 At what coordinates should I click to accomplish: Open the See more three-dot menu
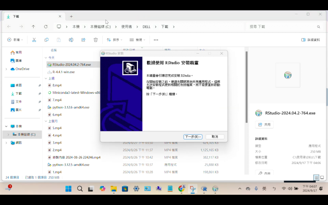click(x=156, y=40)
